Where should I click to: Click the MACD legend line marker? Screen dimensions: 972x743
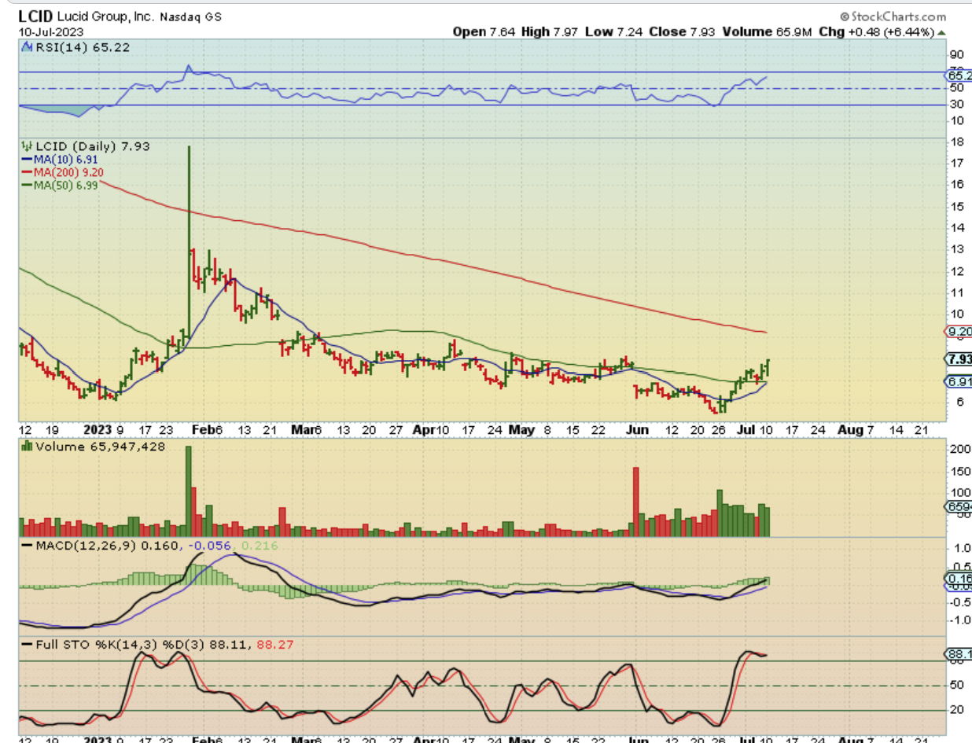(26, 545)
